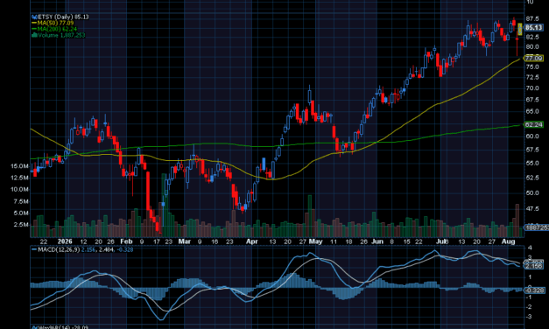Click the blue MACD legend line marker
The image size is (549, 329).
[x=34, y=249]
